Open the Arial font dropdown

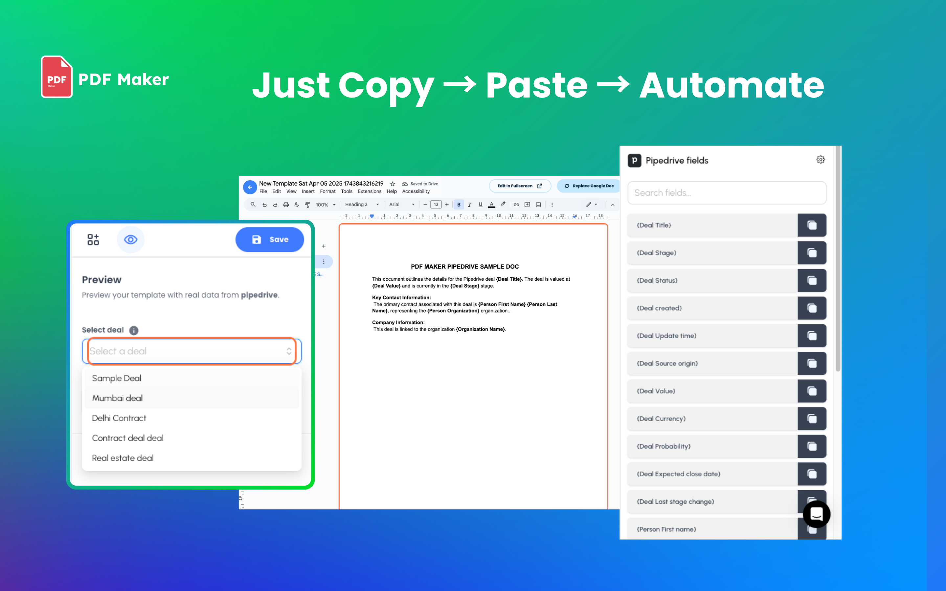pyautogui.click(x=401, y=205)
